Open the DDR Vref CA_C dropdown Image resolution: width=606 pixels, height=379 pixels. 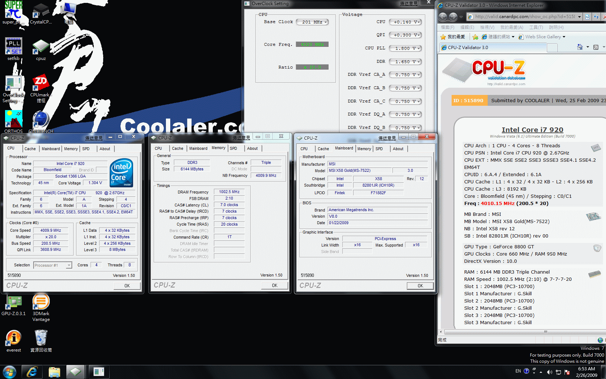(x=405, y=101)
